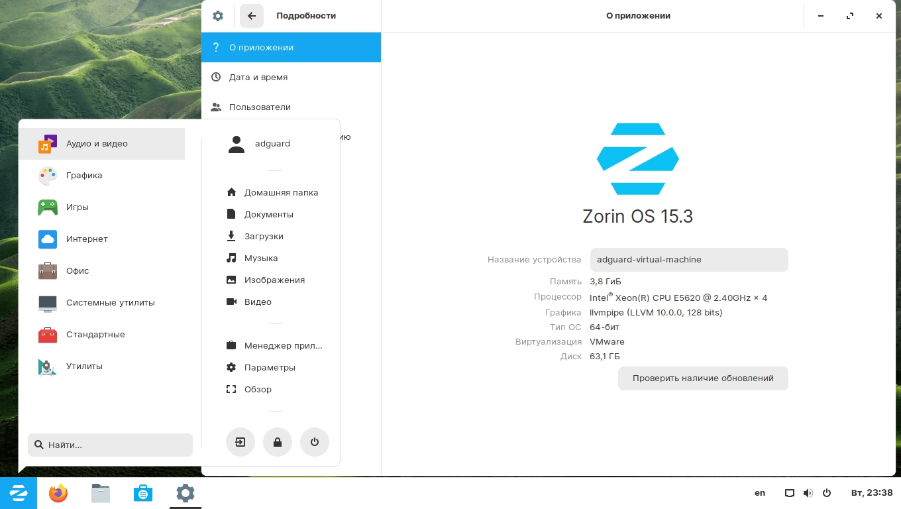Click the user avatar icon beside adguard
The image size is (901, 509).
(236, 144)
